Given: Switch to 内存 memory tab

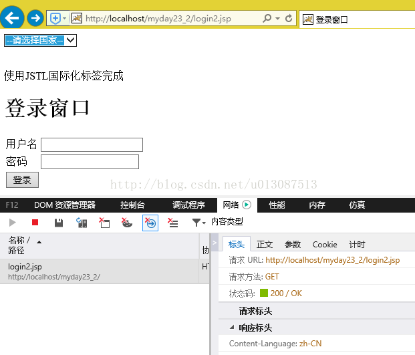Looking at the screenshot, I should (x=317, y=205).
